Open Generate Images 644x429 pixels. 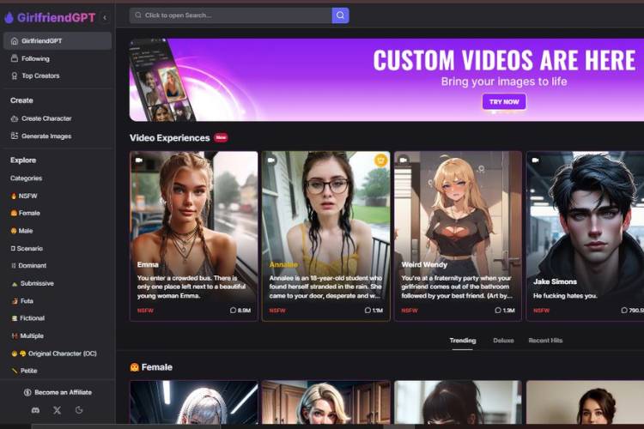pyautogui.click(x=58, y=136)
